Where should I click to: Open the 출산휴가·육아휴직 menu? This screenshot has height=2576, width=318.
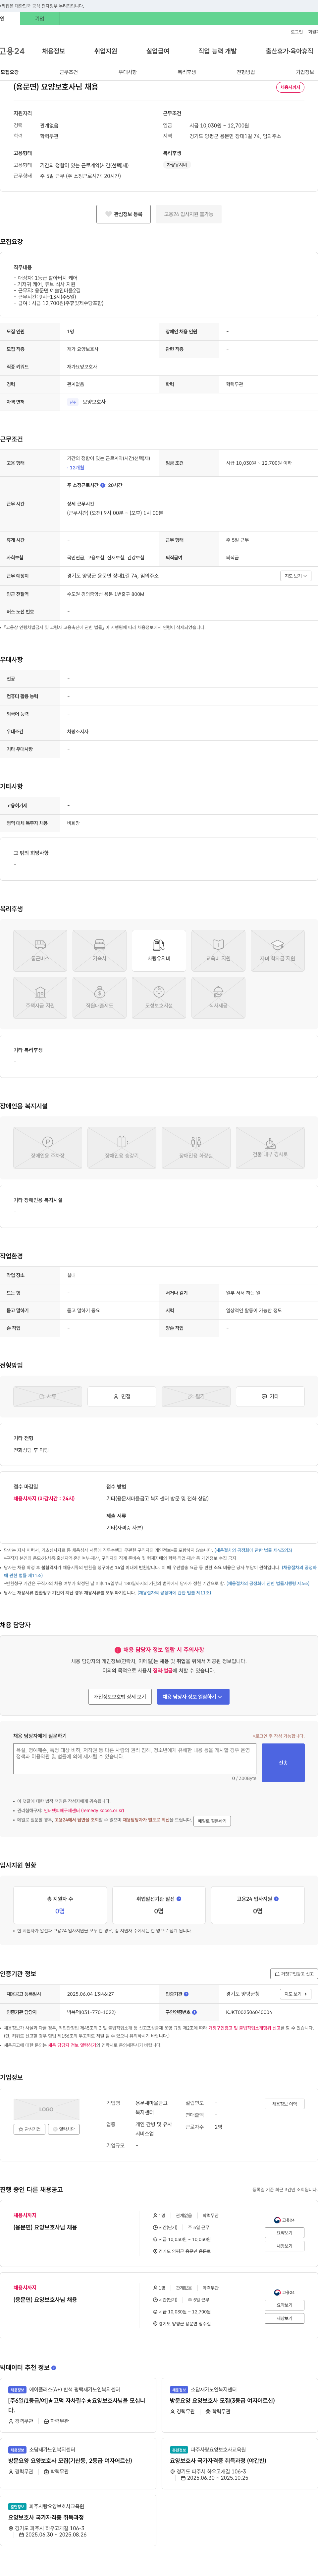pos(289,51)
